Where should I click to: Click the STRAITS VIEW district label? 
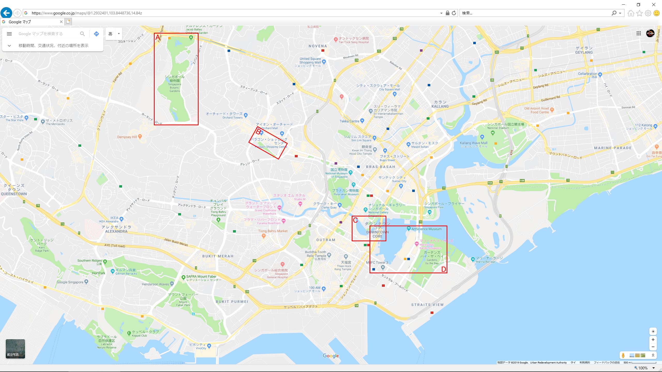pos(427,305)
